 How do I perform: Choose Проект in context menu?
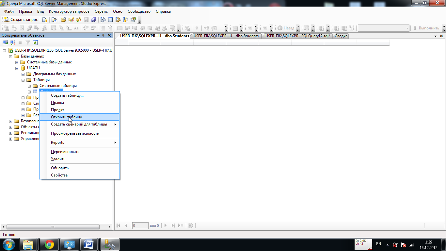[57, 110]
